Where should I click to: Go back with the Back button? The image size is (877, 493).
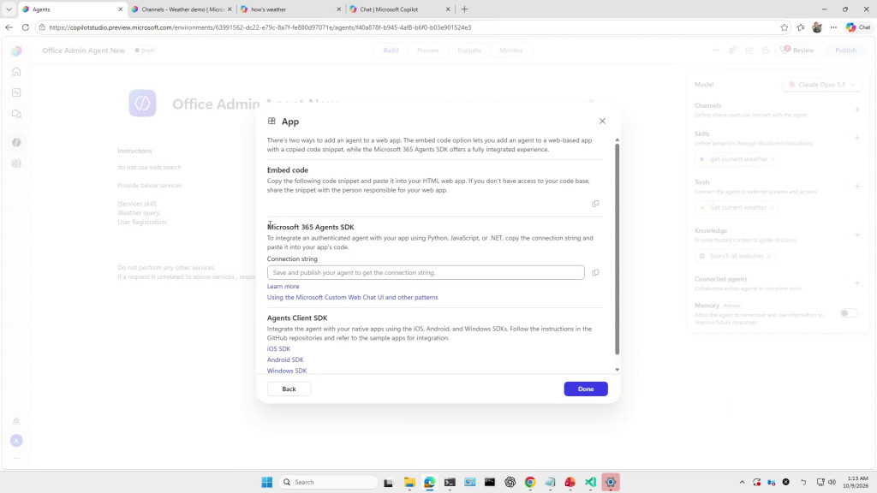(289, 389)
